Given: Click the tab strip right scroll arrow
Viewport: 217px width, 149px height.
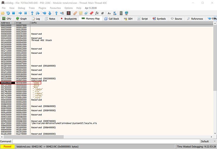Looking at the screenshot, I should pyautogui.click(x=215, y=18).
